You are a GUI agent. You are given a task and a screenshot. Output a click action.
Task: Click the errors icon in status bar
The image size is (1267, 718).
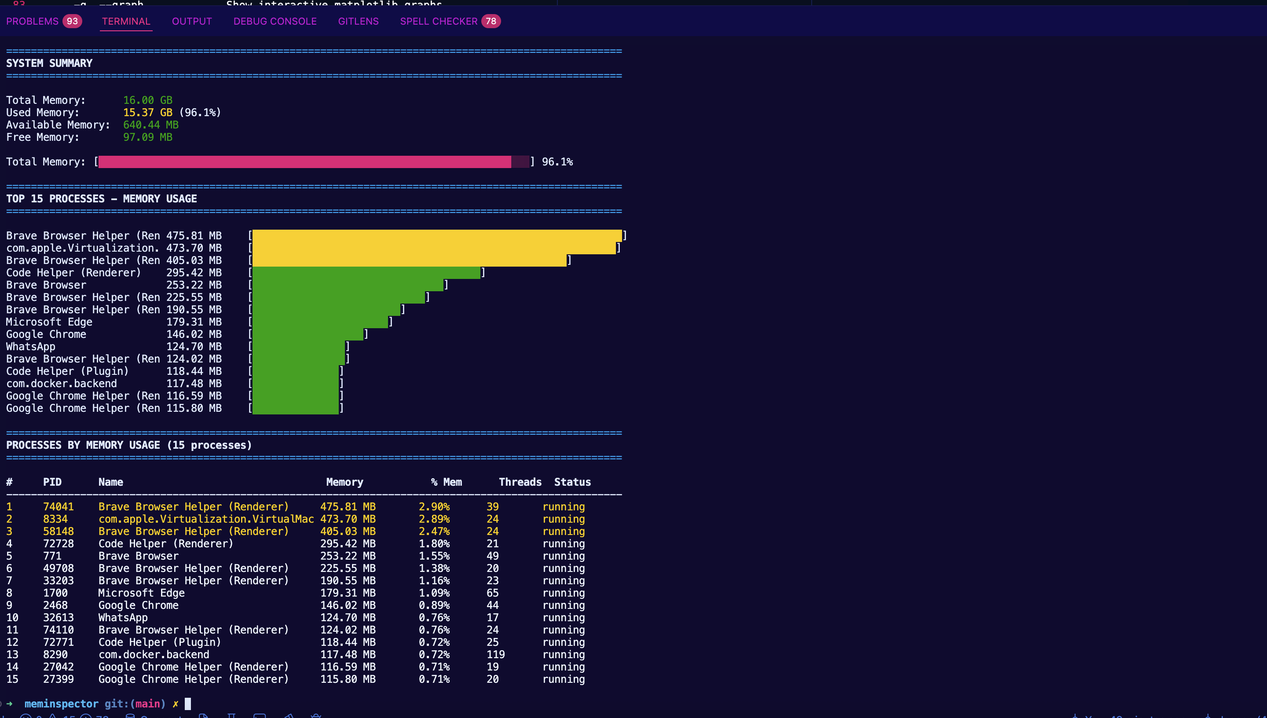click(26, 717)
